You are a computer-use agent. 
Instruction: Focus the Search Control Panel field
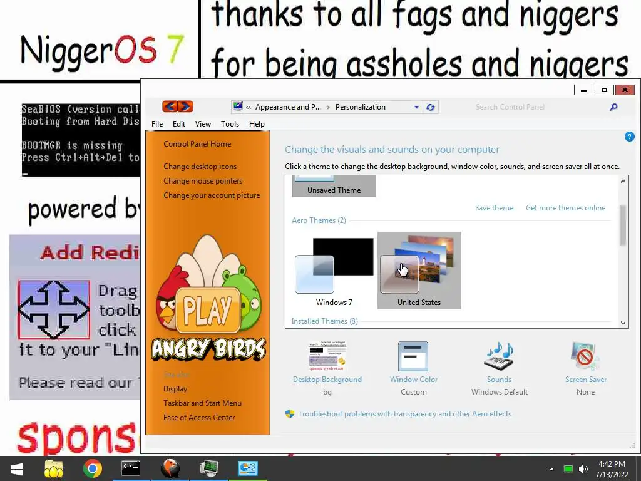539,107
